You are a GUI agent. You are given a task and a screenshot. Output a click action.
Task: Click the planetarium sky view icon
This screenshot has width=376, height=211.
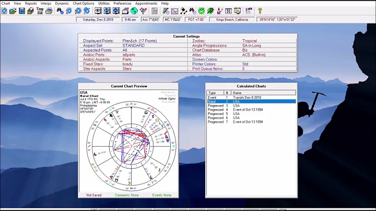238,11
